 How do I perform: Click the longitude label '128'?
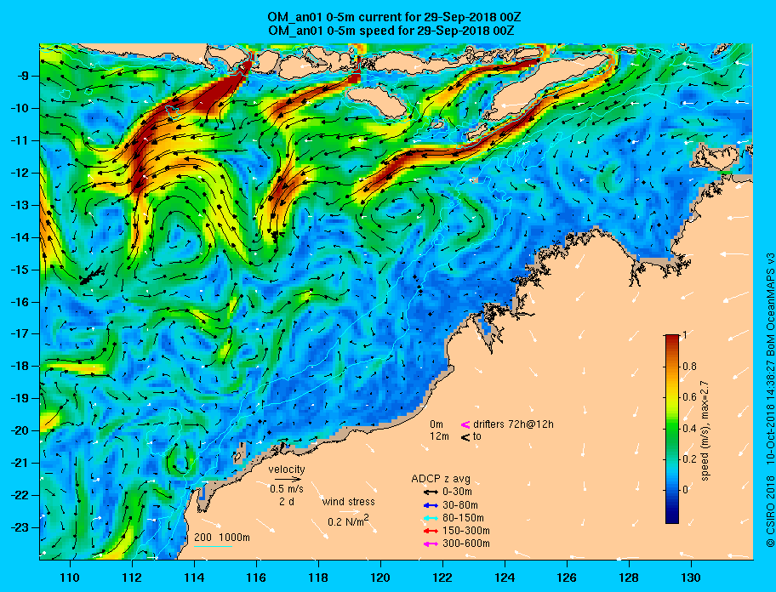[x=629, y=578]
